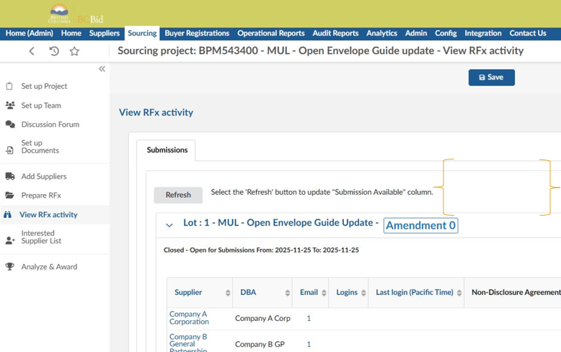Click the favorite star icon
The image size is (561, 352).
point(74,51)
